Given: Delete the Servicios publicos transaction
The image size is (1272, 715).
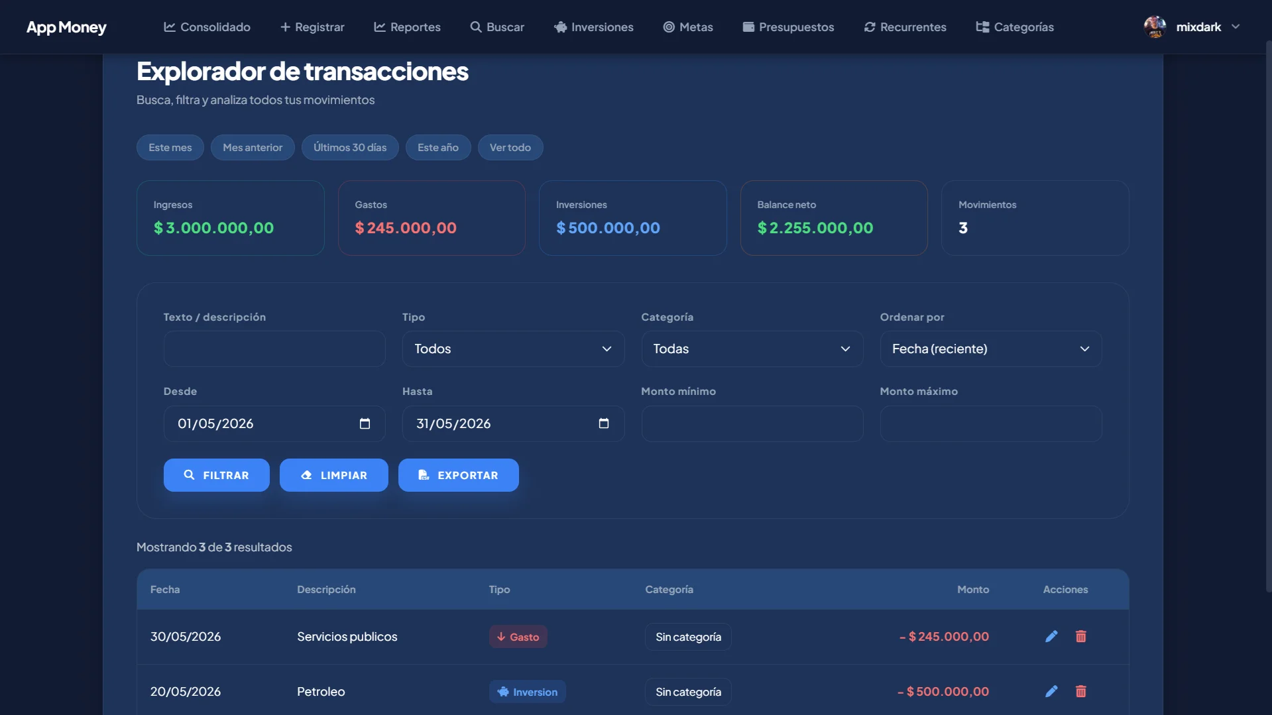Looking at the screenshot, I should [x=1080, y=636].
